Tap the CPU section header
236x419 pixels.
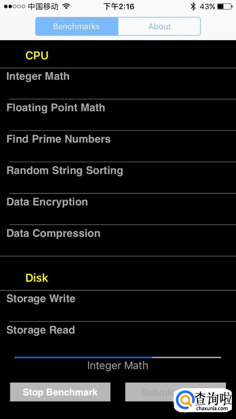coord(37,56)
